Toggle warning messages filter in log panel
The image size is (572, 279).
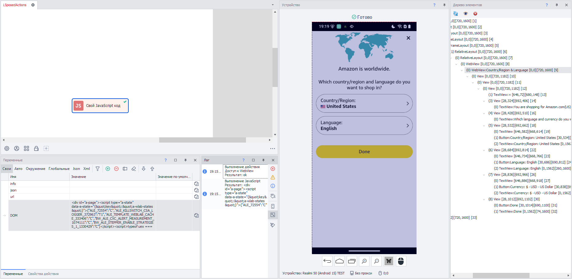coord(273,177)
